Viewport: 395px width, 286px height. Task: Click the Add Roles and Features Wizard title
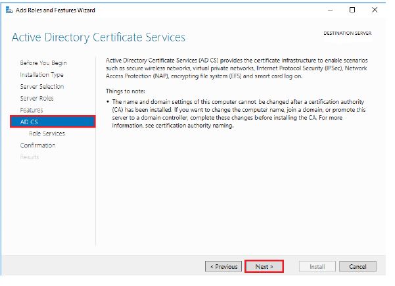coord(55,10)
